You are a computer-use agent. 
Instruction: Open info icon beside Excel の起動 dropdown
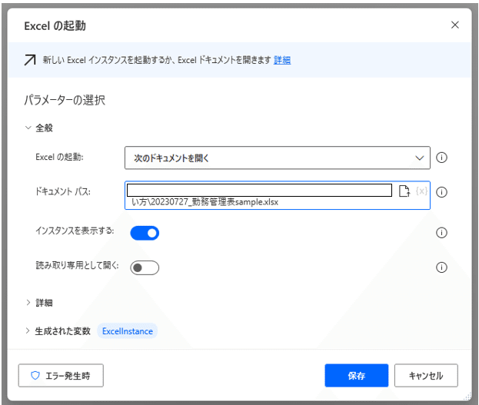point(441,158)
